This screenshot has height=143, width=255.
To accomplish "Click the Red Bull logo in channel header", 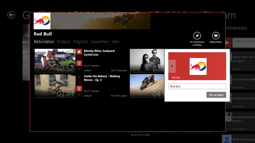I will [x=42, y=21].
